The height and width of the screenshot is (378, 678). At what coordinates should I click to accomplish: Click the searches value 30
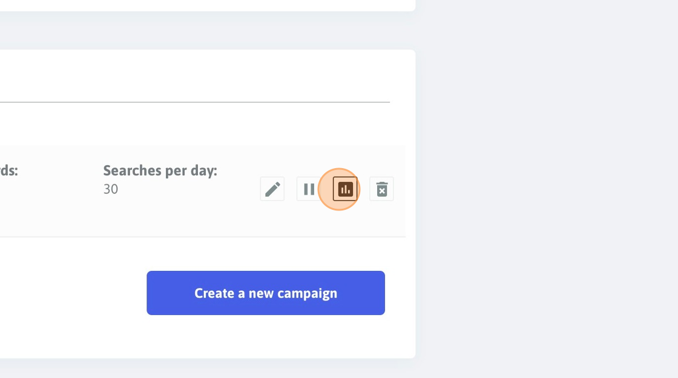111,189
